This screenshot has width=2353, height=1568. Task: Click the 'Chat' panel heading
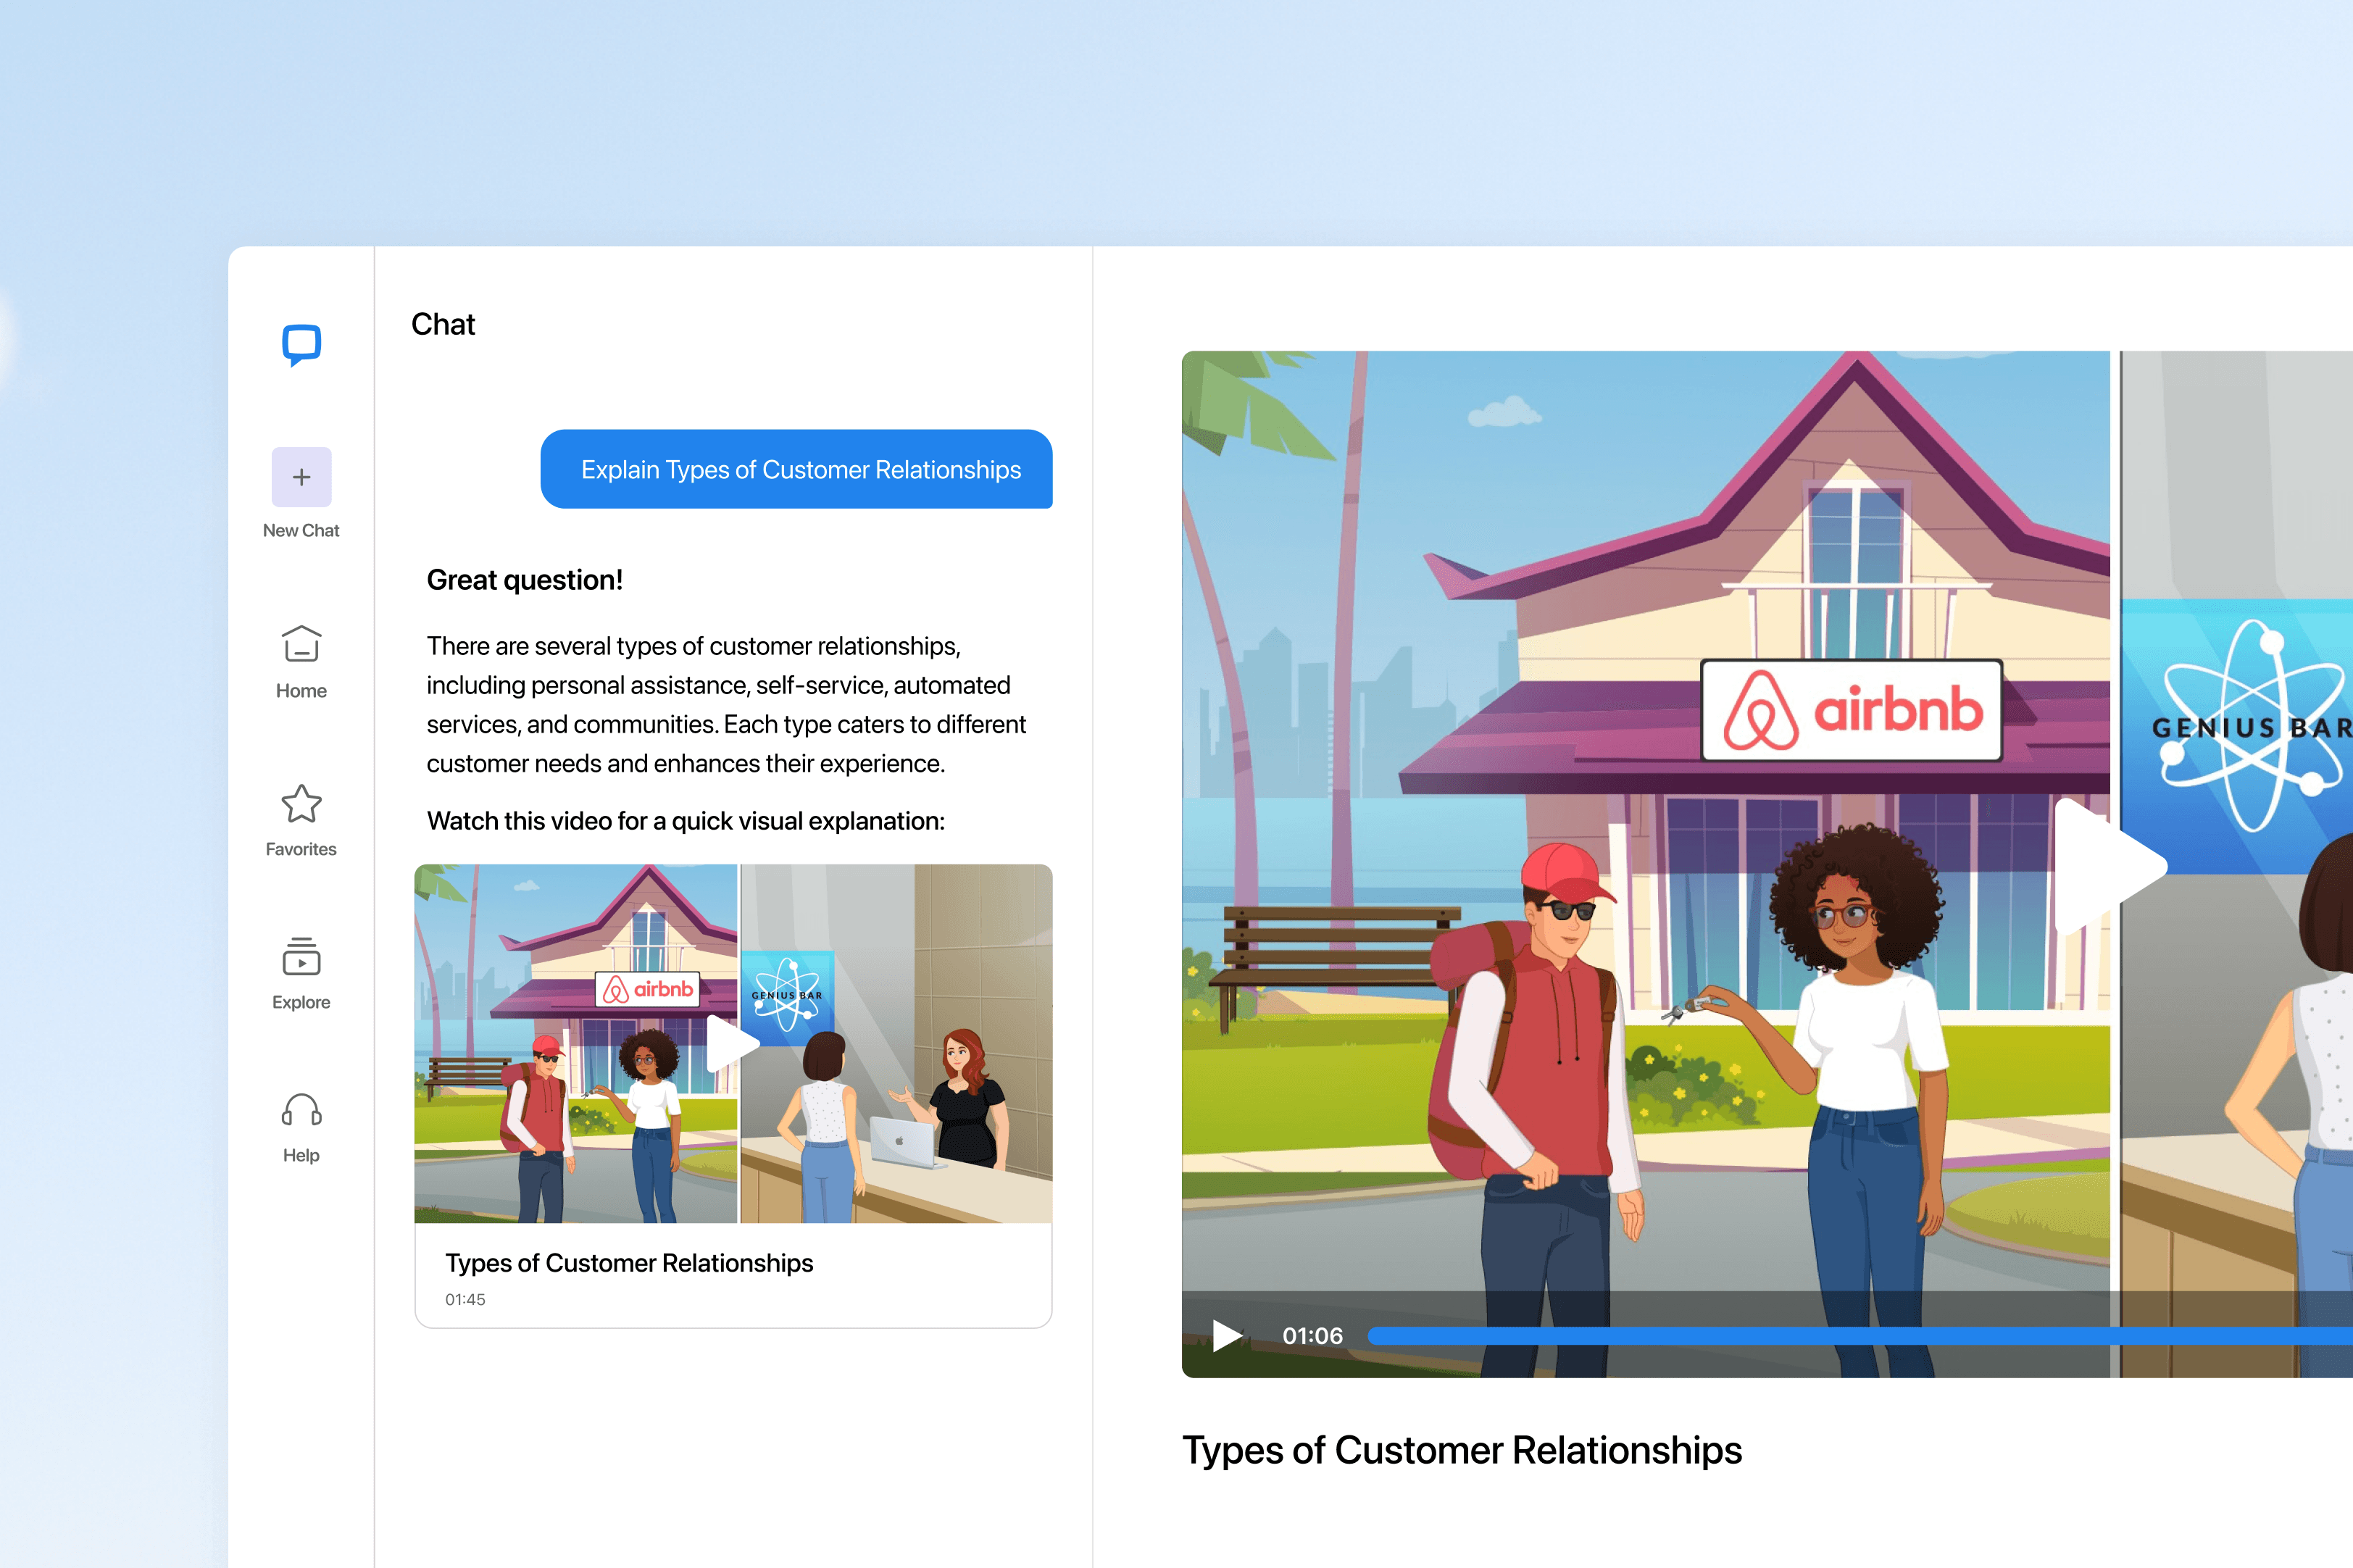pos(443,324)
